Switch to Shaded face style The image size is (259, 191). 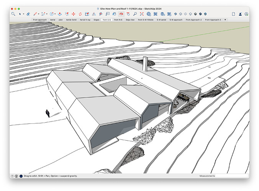pyautogui.click(x=195, y=14)
